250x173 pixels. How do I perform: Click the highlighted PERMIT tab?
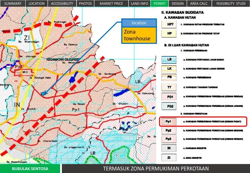[x=159, y=3]
